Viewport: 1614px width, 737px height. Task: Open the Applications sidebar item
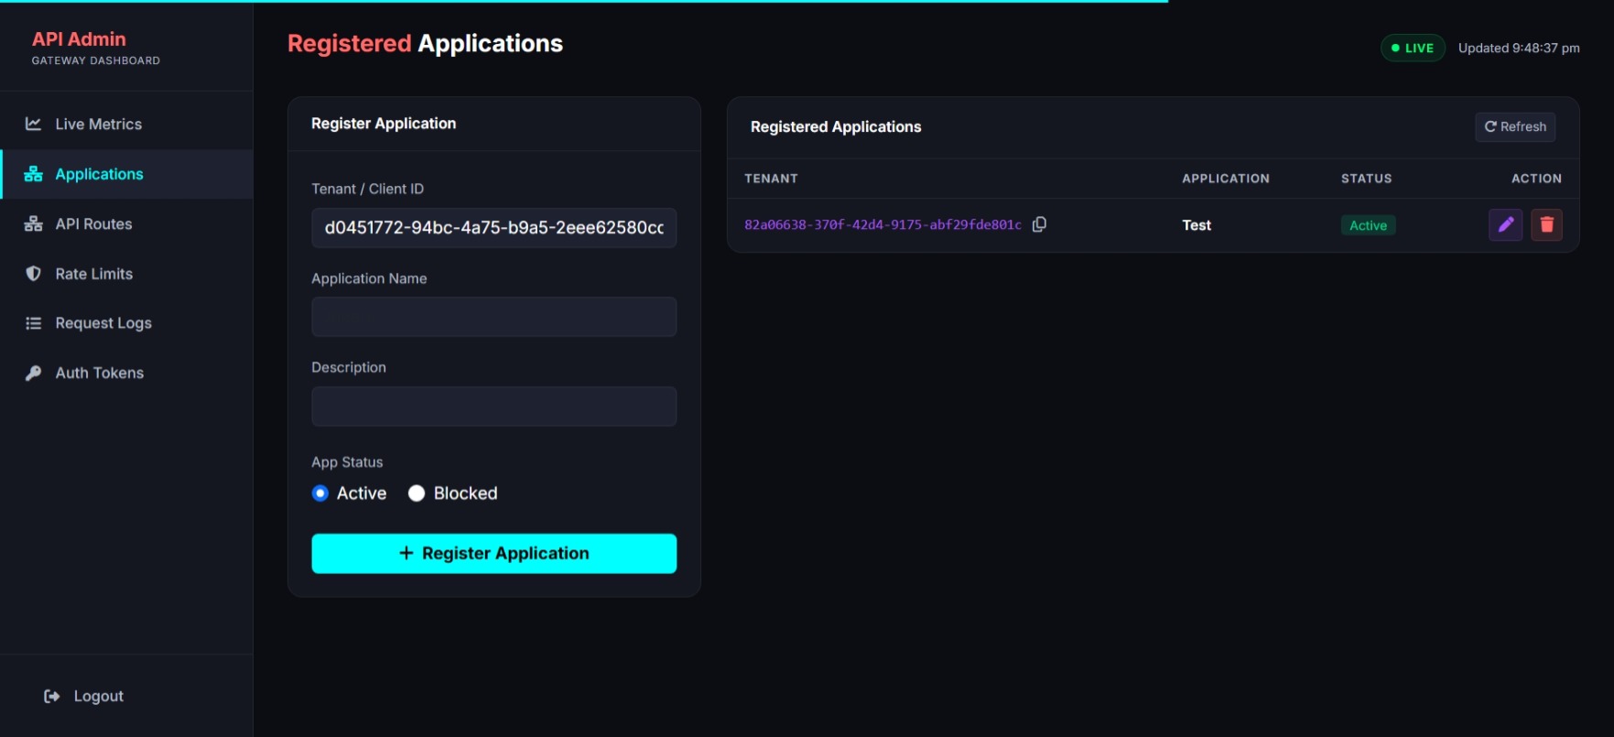coord(126,174)
